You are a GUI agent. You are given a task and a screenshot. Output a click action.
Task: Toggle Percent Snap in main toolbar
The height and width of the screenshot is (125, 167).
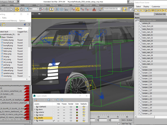[82, 9]
